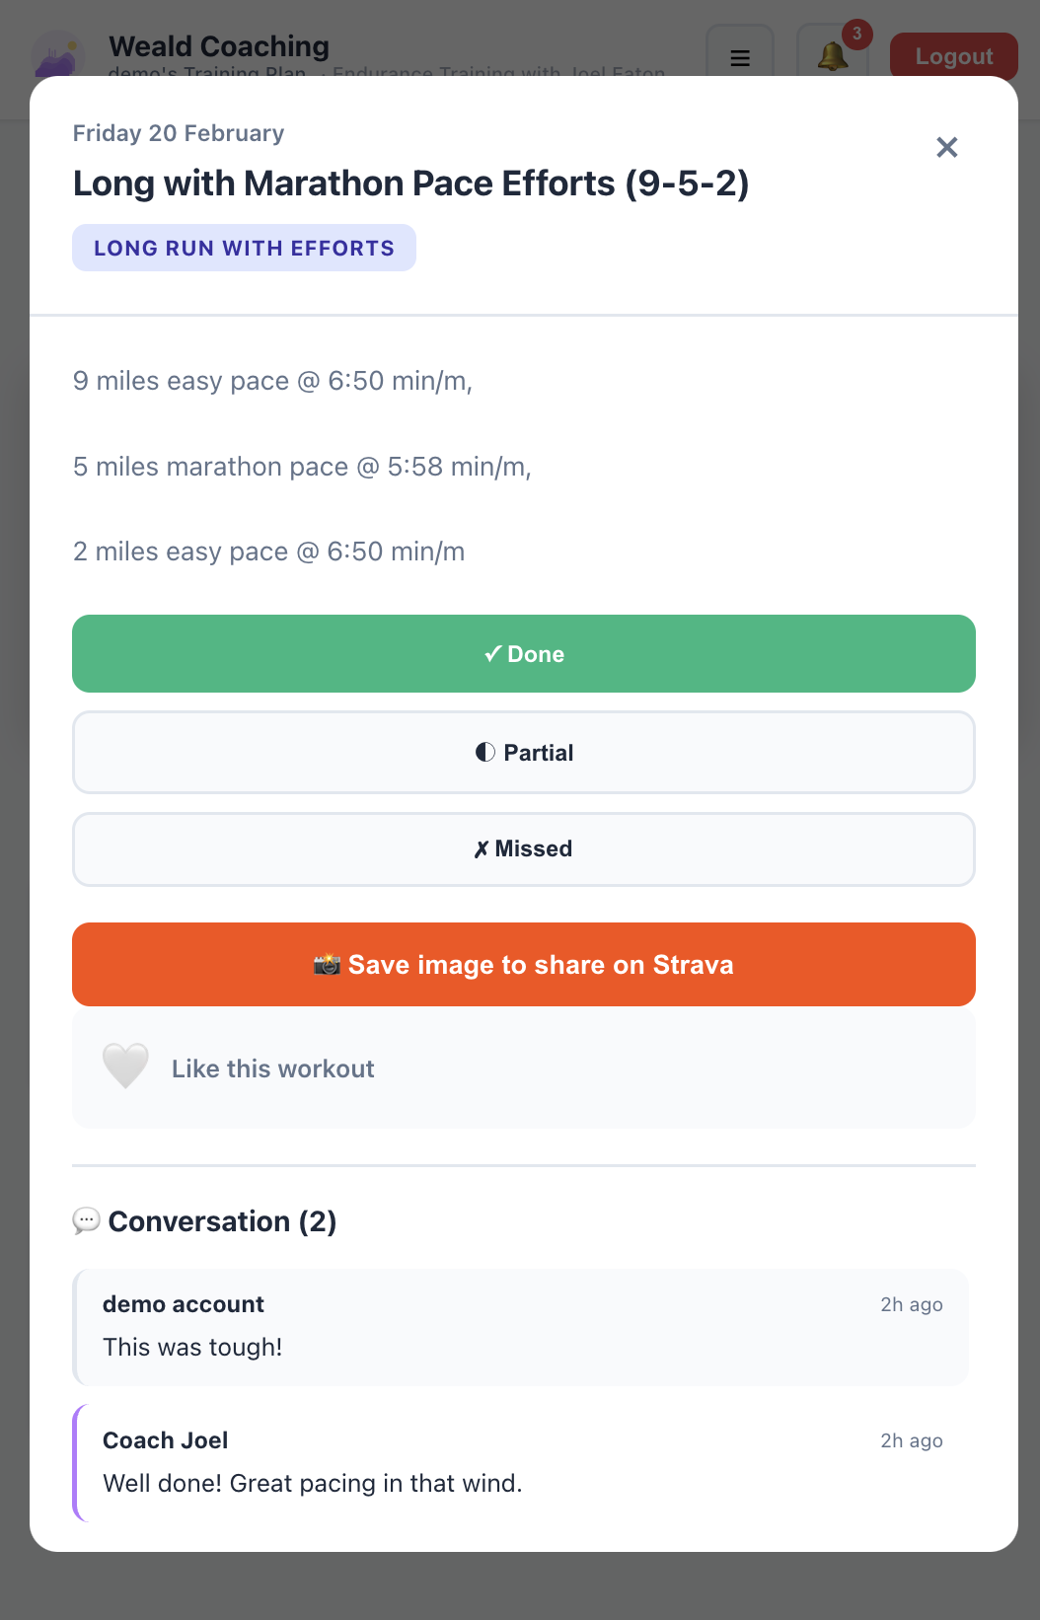Click the Long Run With Efforts tag
1040x1620 pixels.
coord(244,248)
